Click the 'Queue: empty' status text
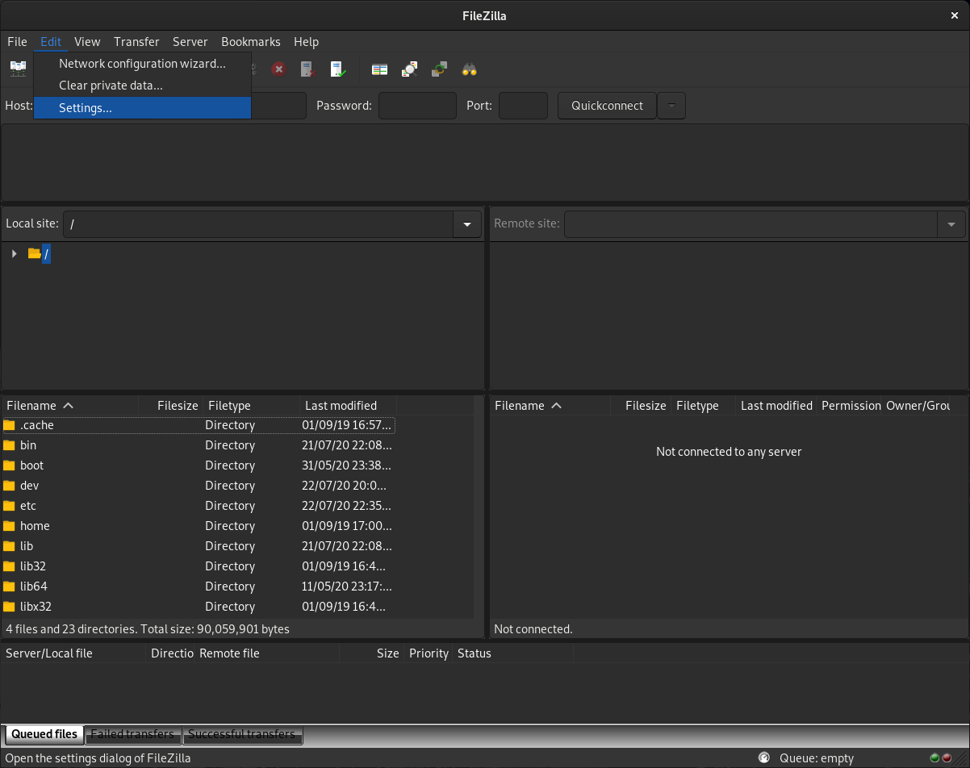Viewport: 970px width, 768px height. pos(817,758)
